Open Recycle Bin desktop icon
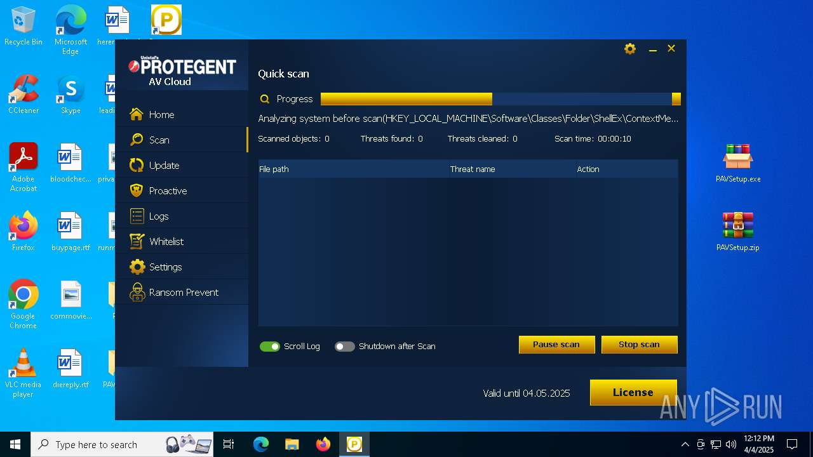 click(24, 27)
